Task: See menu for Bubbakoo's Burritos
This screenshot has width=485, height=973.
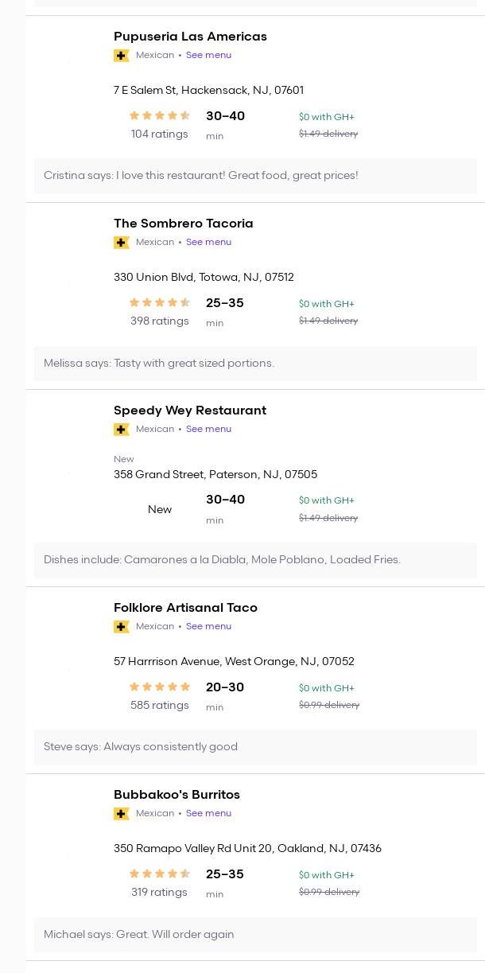Action: point(208,814)
